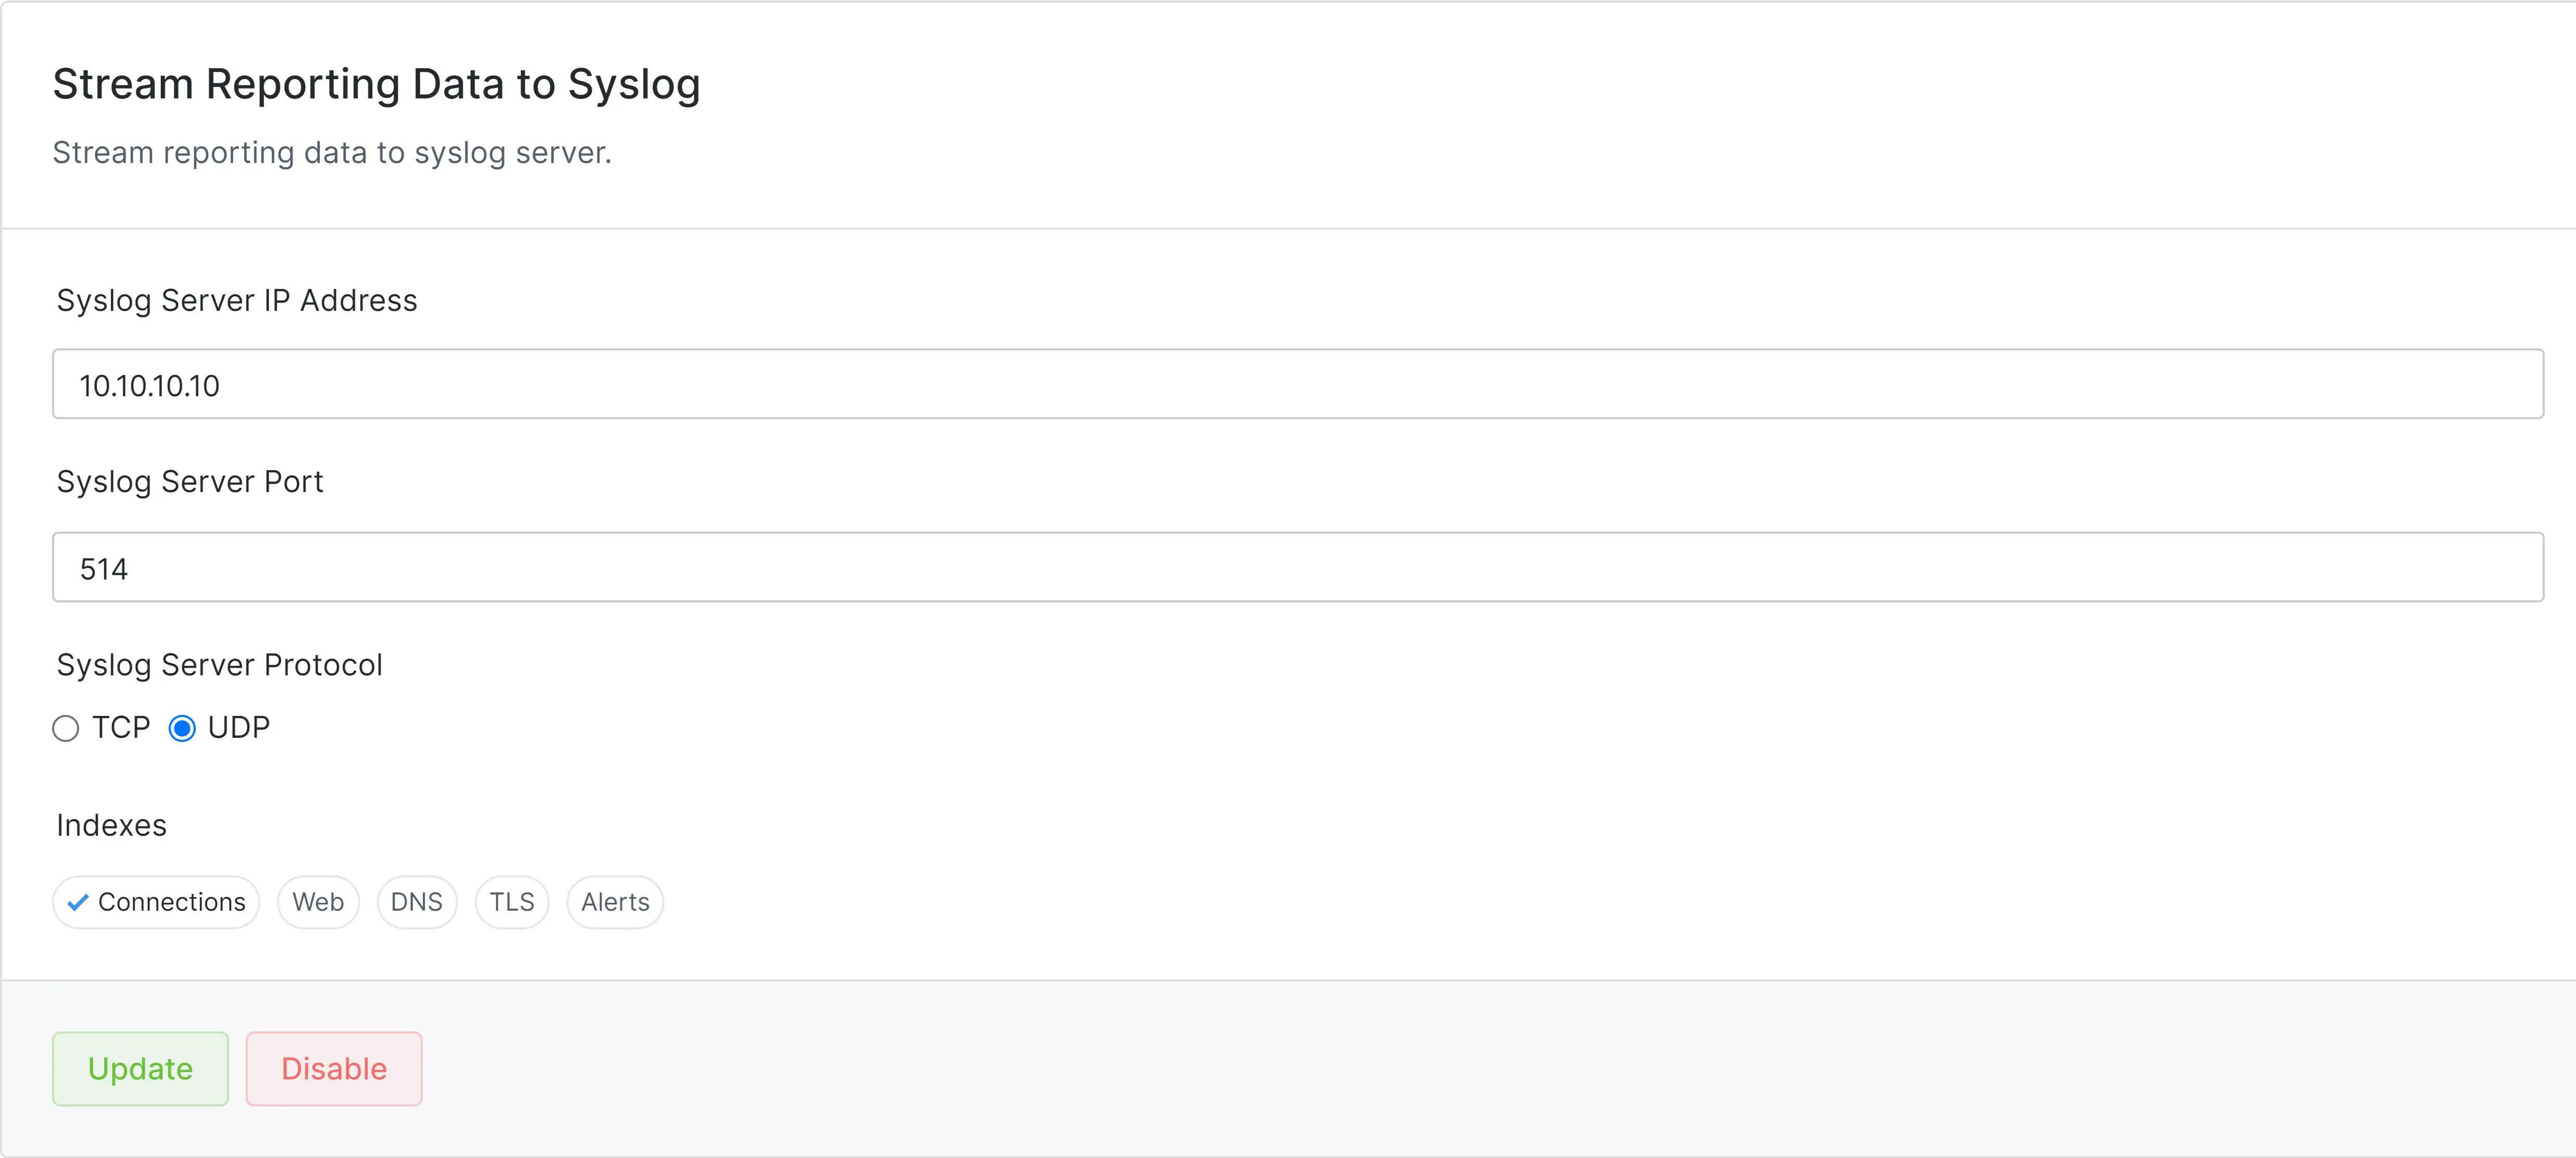Click the Syslog Server Port label
Image resolution: width=2576 pixels, height=1158 pixels.
point(190,482)
